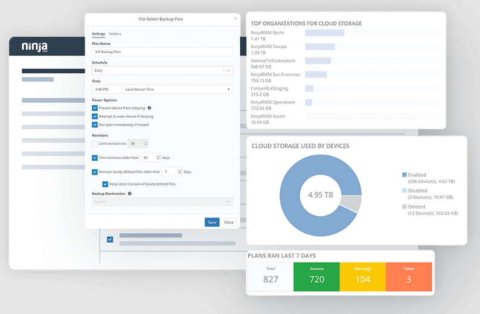Click the Ninja logo in header
Image resolution: width=480 pixels, height=314 pixels.
coord(34,46)
